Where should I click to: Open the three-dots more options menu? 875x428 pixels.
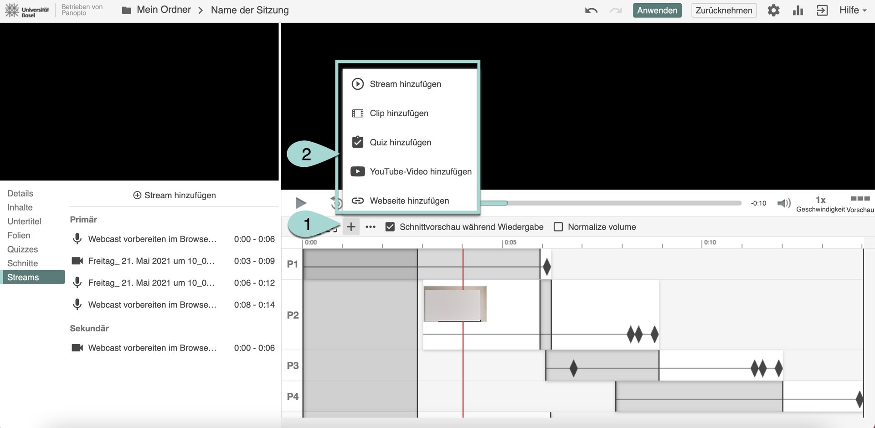click(x=371, y=227)
